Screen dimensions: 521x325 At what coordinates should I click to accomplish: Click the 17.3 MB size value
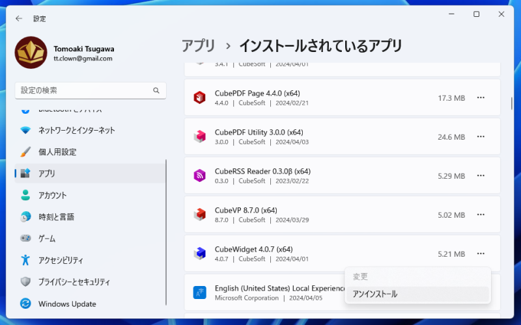click(x=451, y=98)
